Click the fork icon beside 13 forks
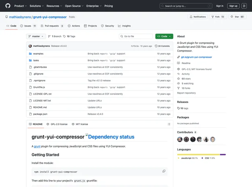Screen dimensions: 252x187 tap(178, 88)
